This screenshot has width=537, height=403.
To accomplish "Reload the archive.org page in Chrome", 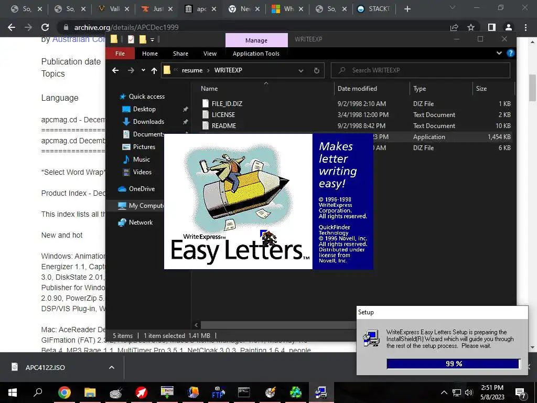I will [45, 27].
